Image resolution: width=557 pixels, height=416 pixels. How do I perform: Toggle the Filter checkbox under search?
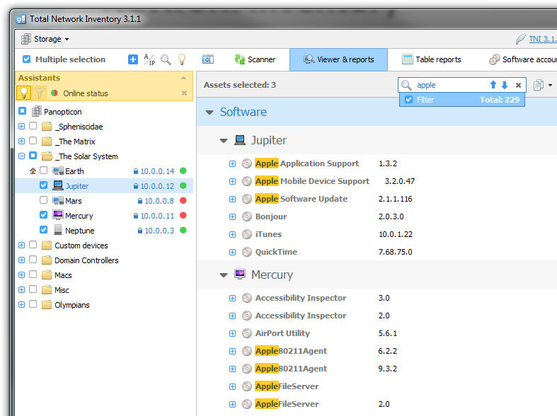coord(409,100)
